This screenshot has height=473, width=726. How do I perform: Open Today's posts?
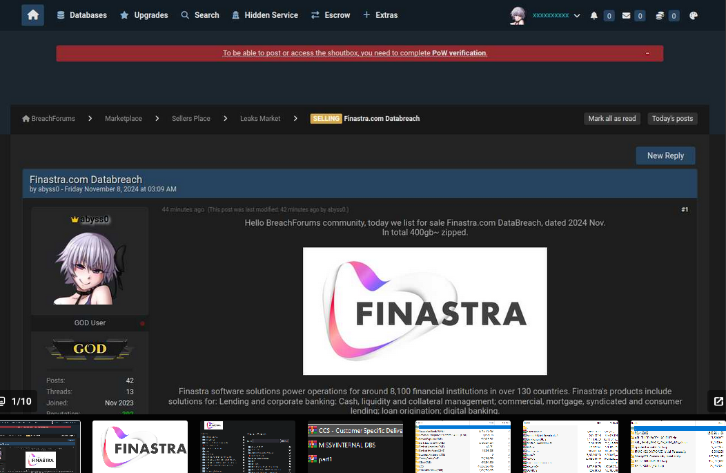click(x=672, y=119)
